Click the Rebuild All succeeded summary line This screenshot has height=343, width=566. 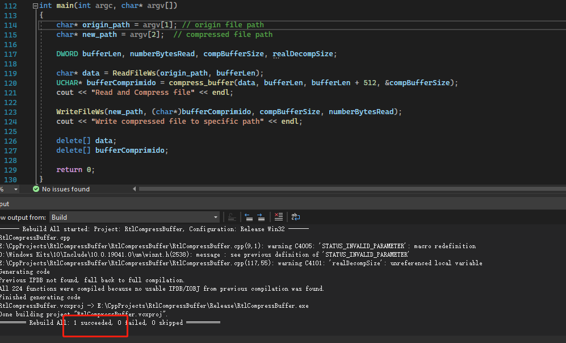[110, 323]
